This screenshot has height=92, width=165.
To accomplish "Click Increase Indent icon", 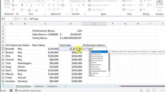I will tap(54, 10).
